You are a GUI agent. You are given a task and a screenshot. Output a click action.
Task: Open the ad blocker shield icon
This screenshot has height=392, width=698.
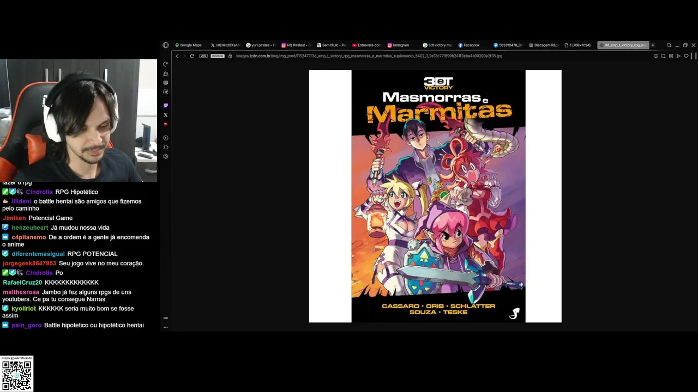[x=671, y=56]
